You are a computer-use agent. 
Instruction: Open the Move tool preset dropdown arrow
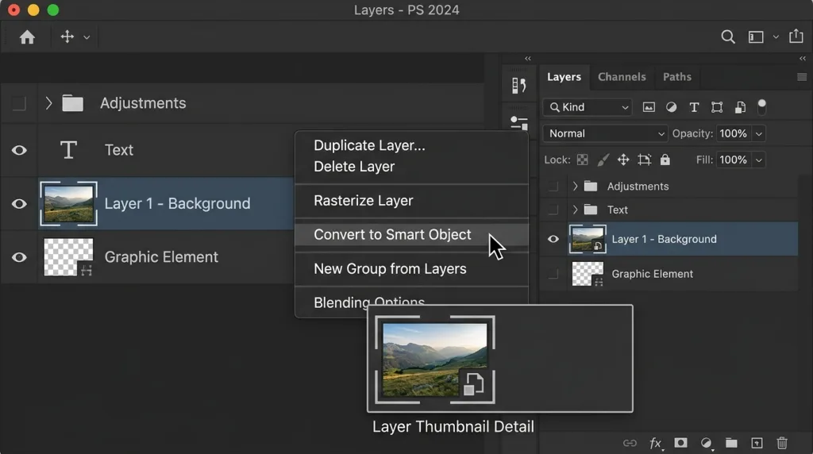[x=87, y=37]
